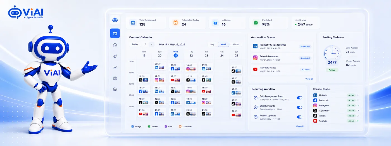The height and width of the screenshot is (146, 391).
Task: Click the Total Scheduled calendar icon
Action: pyautogui.click(x=133, y=23)
